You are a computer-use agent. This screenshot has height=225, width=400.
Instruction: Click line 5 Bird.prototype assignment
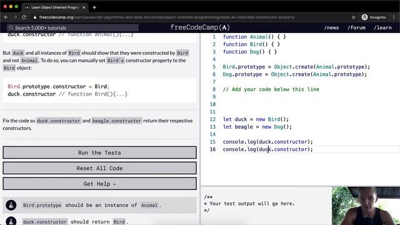296,67
